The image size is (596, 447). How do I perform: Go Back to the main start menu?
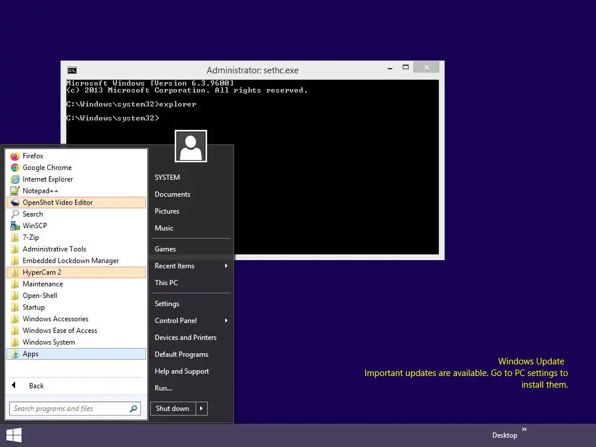pyautogui.click(x=76, y=386)
